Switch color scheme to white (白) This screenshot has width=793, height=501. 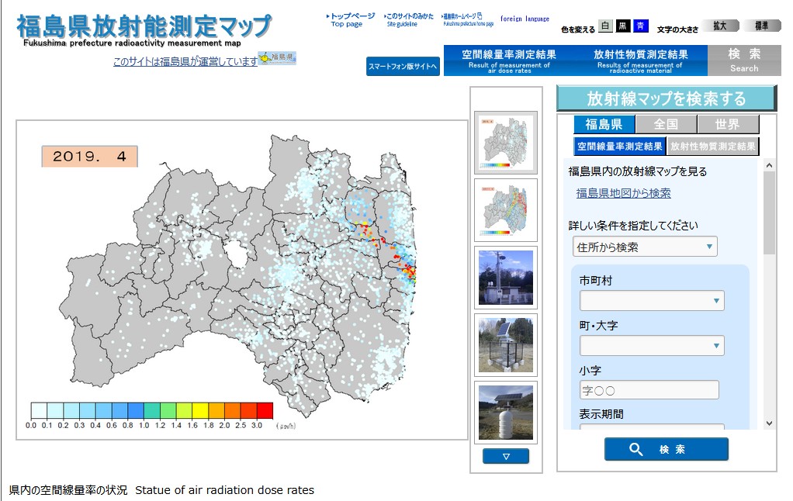(605, 26)
